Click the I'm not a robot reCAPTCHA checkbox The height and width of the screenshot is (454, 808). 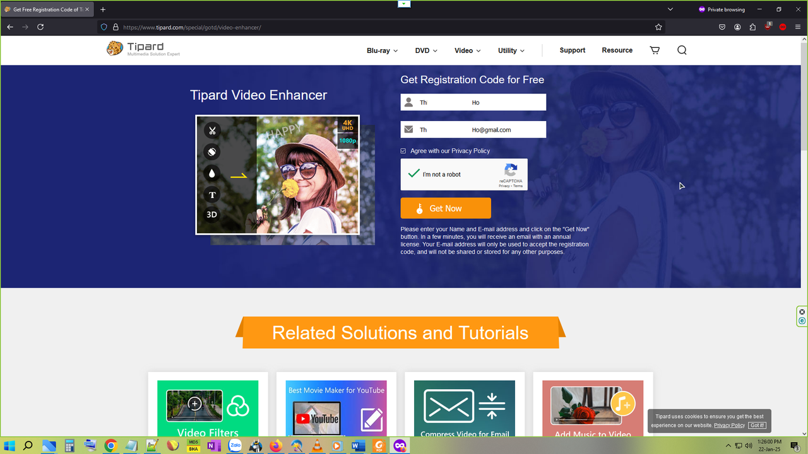[x=414, y=173]
